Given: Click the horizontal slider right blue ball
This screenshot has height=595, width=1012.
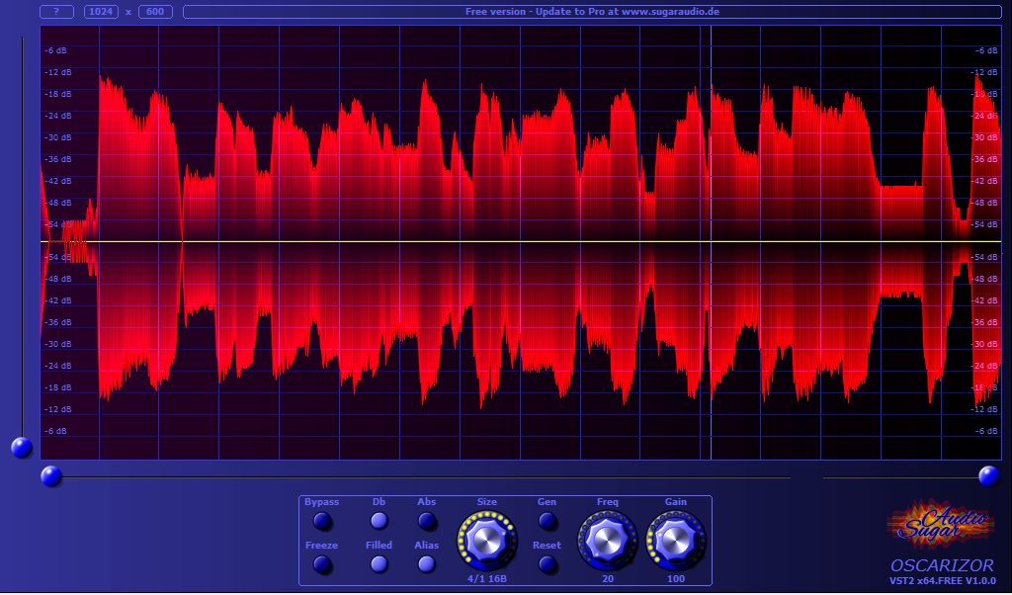Looking at the screenshot, I should click(x=988, y=476).
